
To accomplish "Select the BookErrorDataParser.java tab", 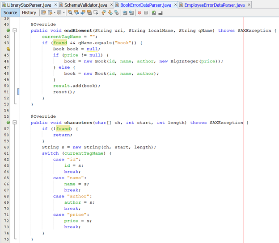I will (x=146, y=5).
